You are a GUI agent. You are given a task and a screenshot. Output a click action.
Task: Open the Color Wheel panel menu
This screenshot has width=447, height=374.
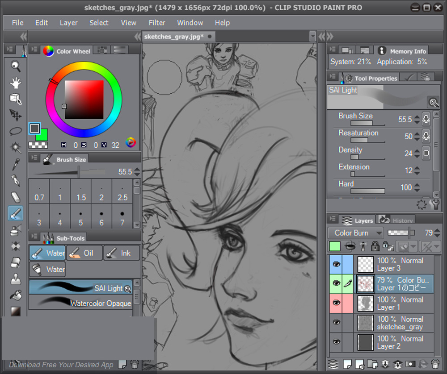pos(34,49)
